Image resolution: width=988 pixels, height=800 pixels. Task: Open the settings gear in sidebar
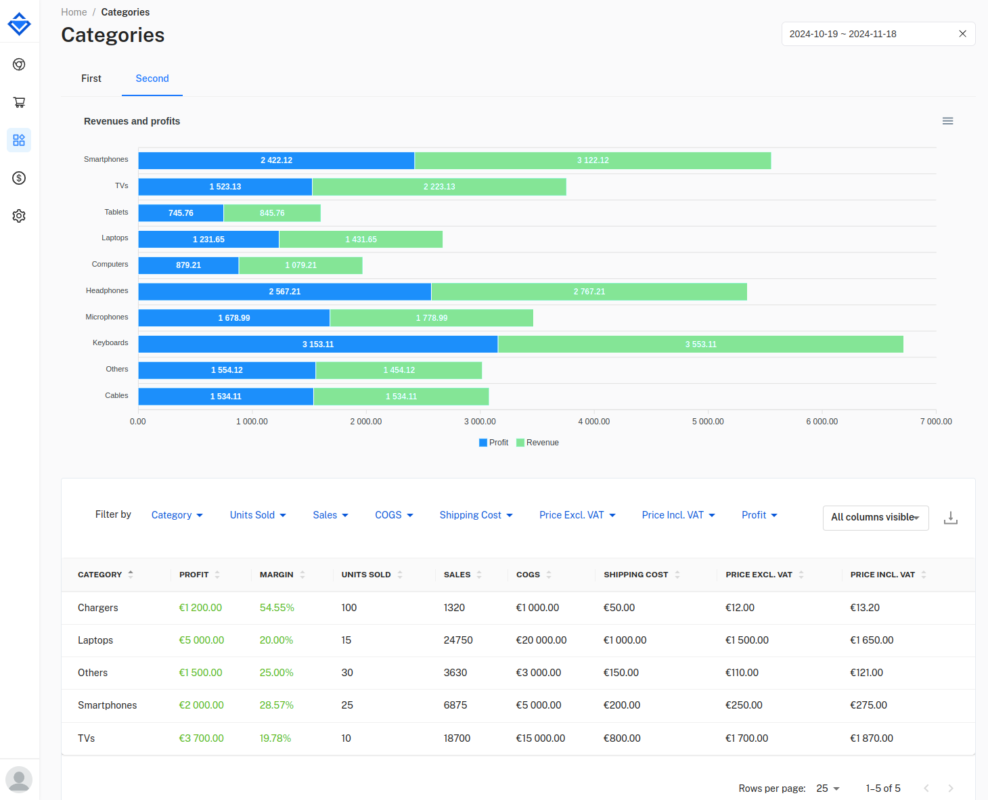click(19, 216)
